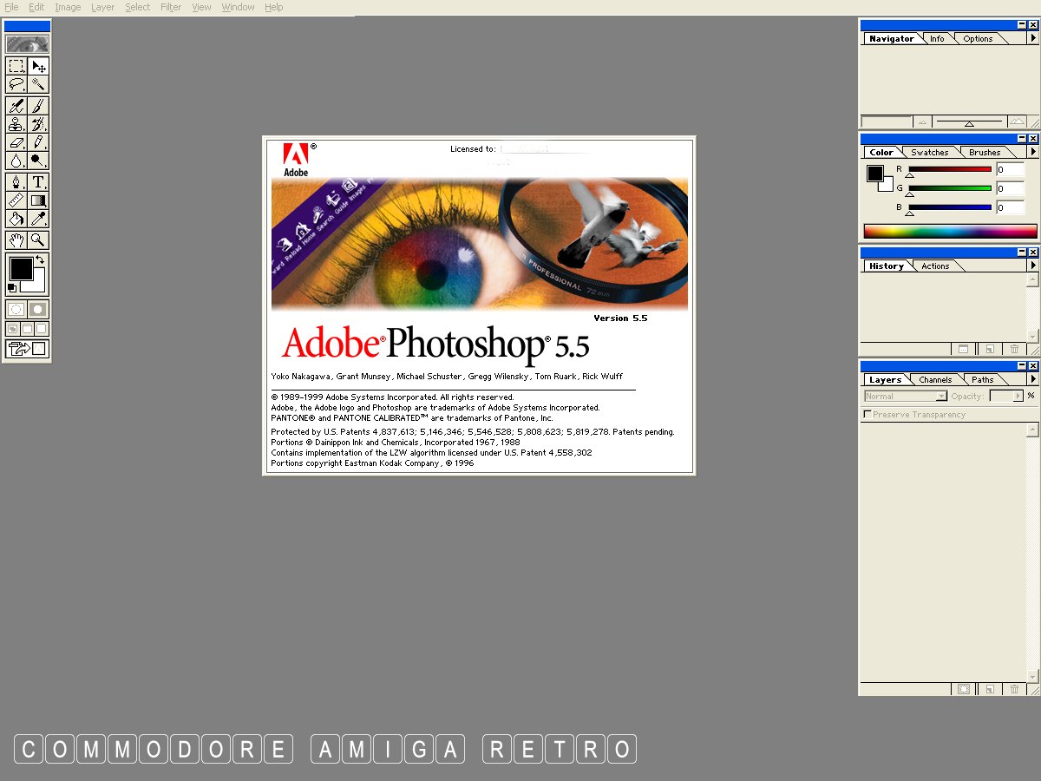Switch to the Swatches tab

pyautogui.click(x=930, y=153)
